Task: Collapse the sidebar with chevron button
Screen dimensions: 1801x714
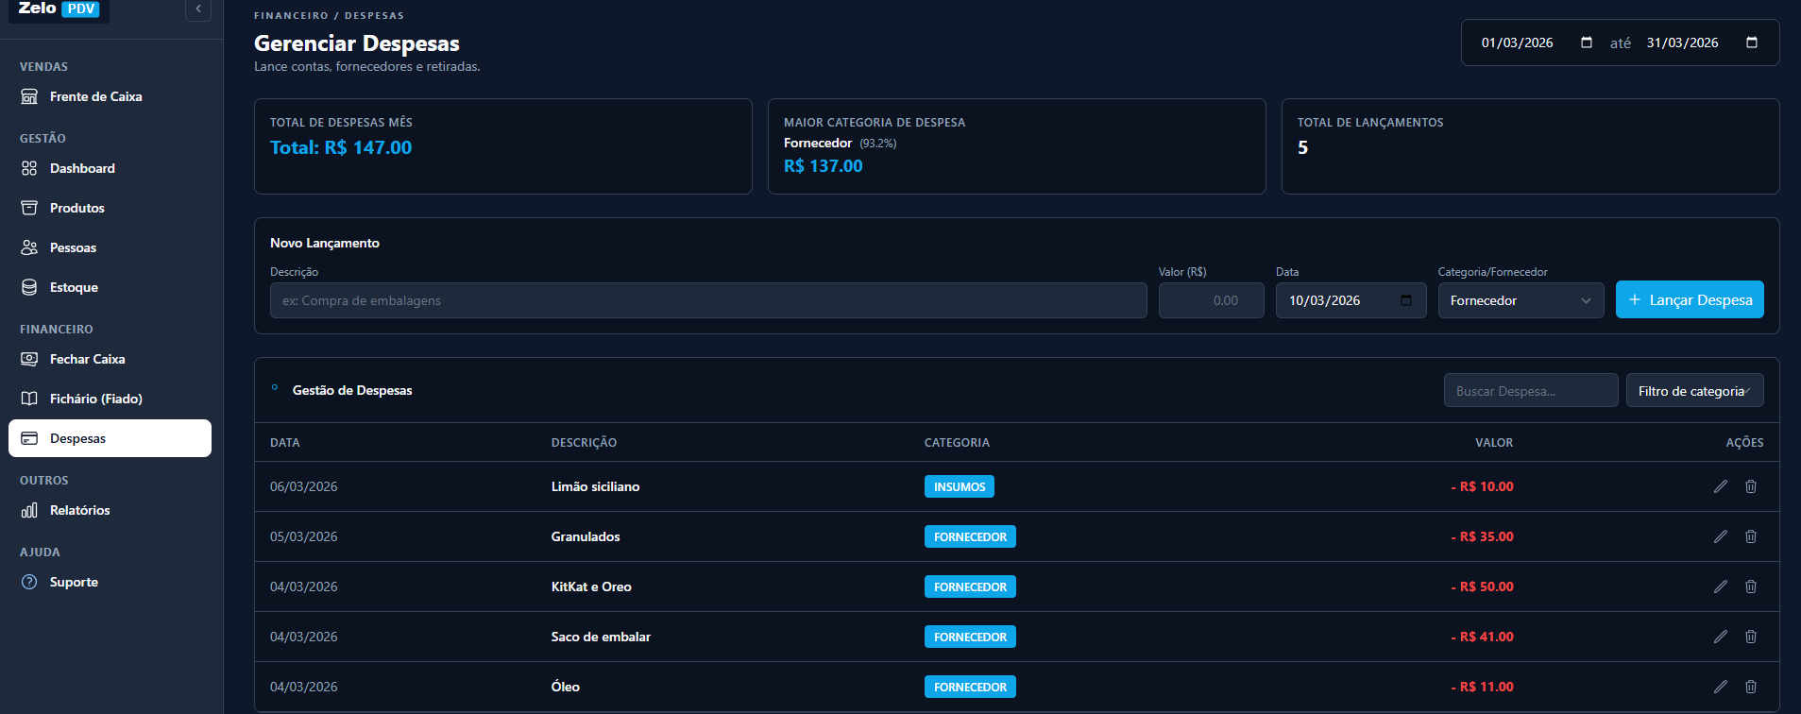Action: point(198,8)
